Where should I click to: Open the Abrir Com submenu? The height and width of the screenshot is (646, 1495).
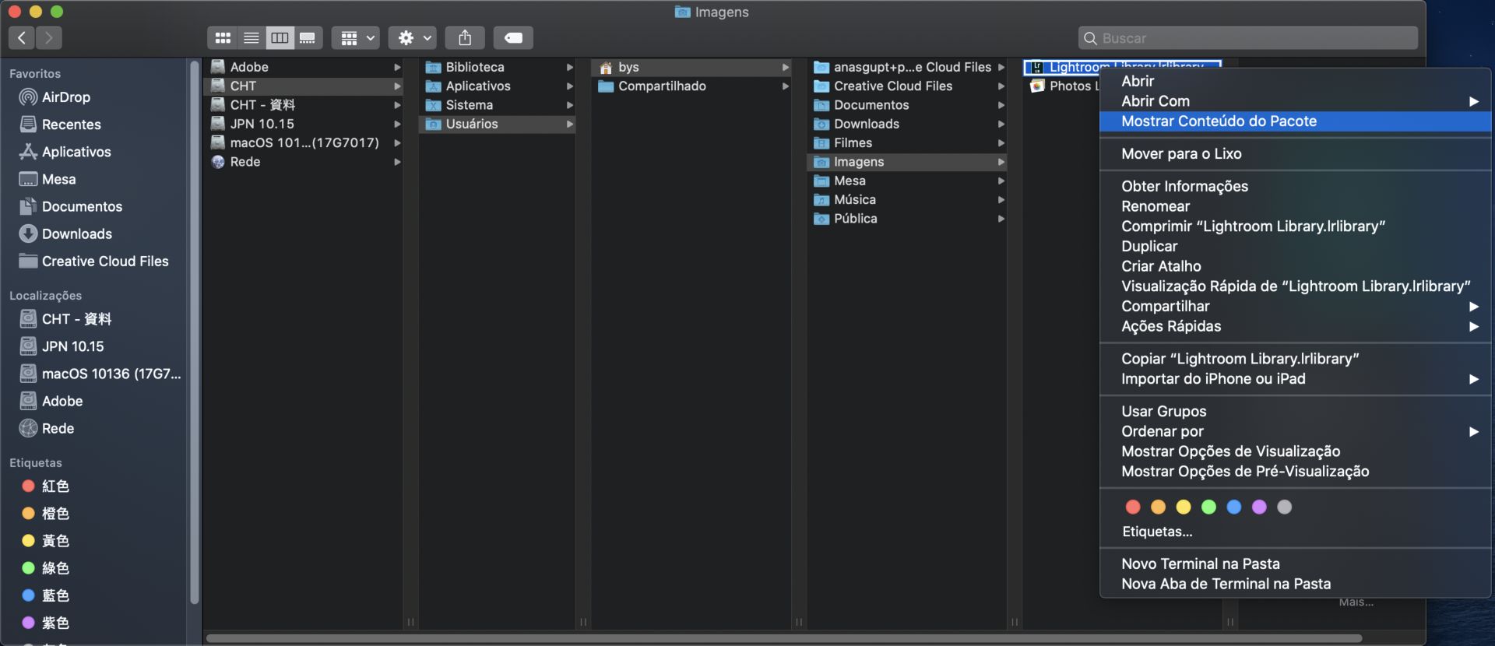click(x=1296, y=101)
